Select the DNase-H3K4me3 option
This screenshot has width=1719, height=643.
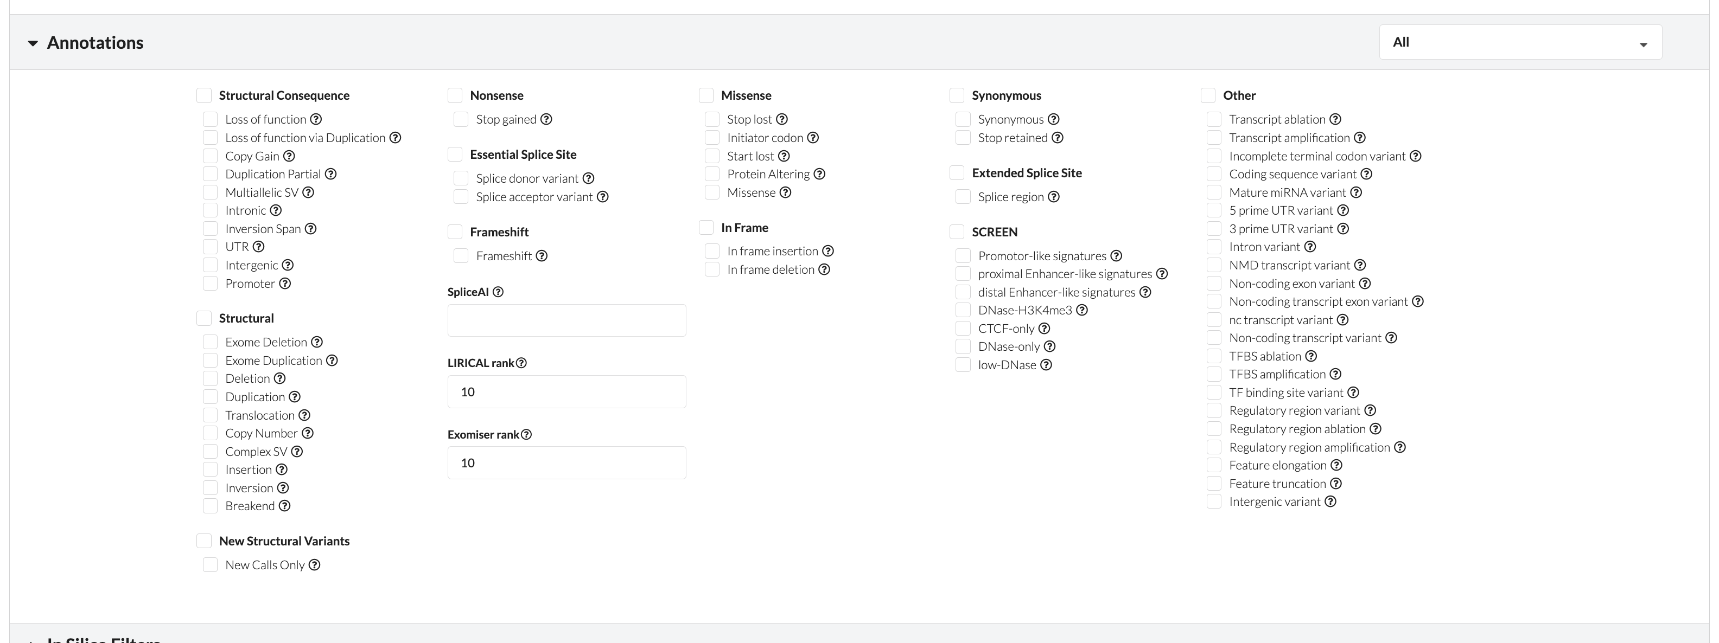click(962, 310)
